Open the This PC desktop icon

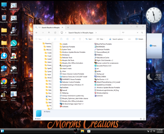4,6
